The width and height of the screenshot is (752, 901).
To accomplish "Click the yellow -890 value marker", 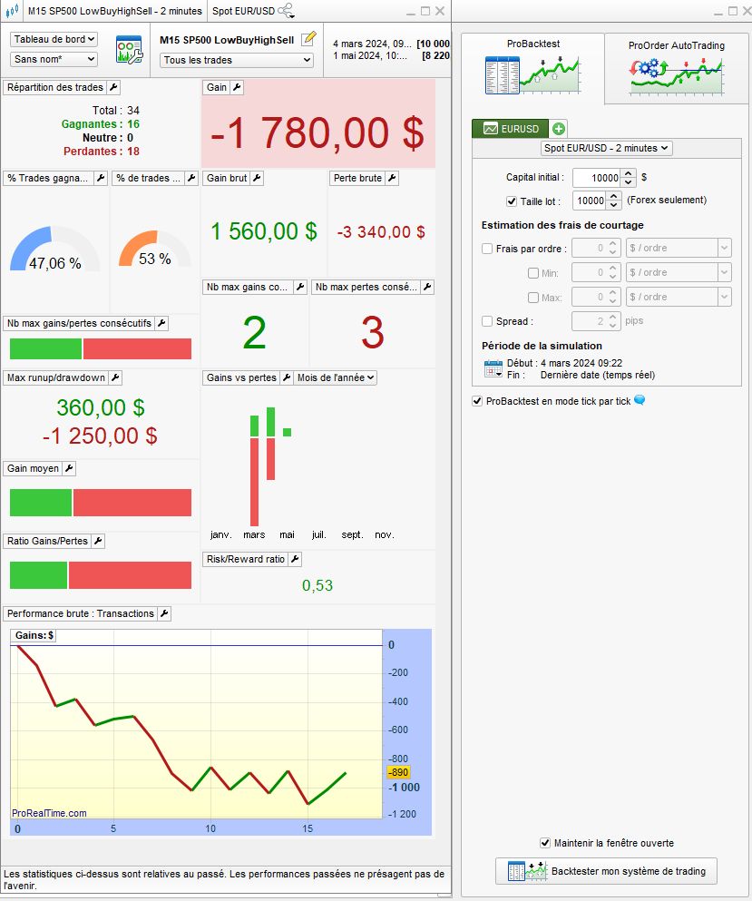I will point(399,772).
